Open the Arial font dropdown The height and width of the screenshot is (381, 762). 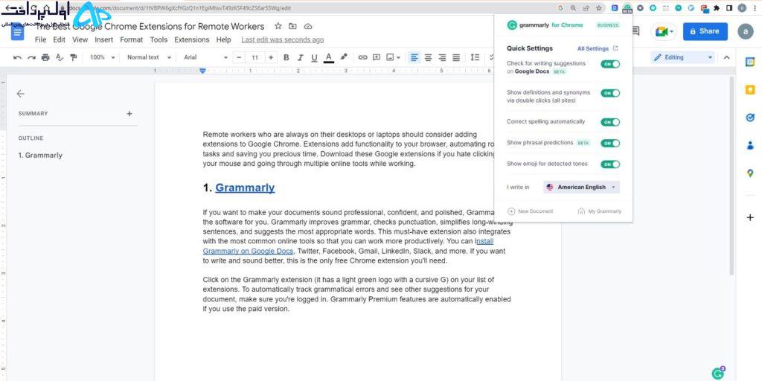tap(205, 57)
